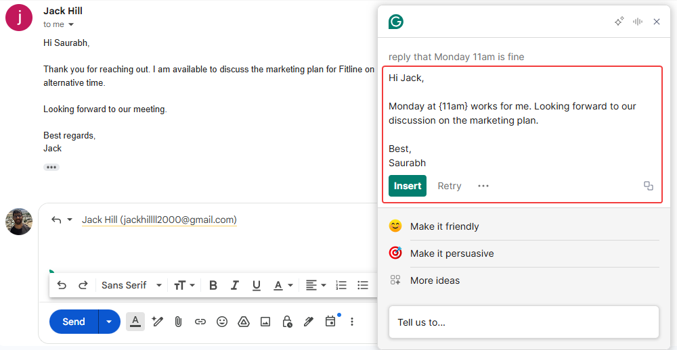Open Grammarly voice tone waveform icon
Screen dimensions: 677x350
tap(638, 22)
